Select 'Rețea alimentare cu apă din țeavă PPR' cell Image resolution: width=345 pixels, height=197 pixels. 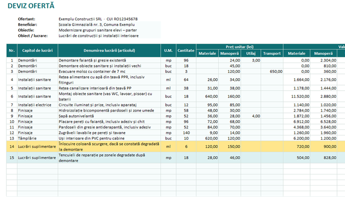[x=109, y=80]
